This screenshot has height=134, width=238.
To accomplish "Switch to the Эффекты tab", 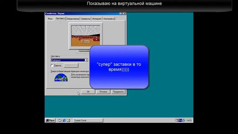I will (86, 19).
